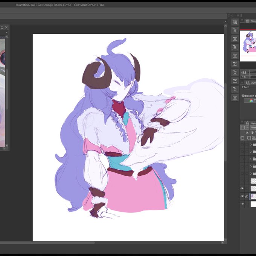Expand the fifth layer folder
This screenshot has width=256, height=256.
tap(251, 173)
